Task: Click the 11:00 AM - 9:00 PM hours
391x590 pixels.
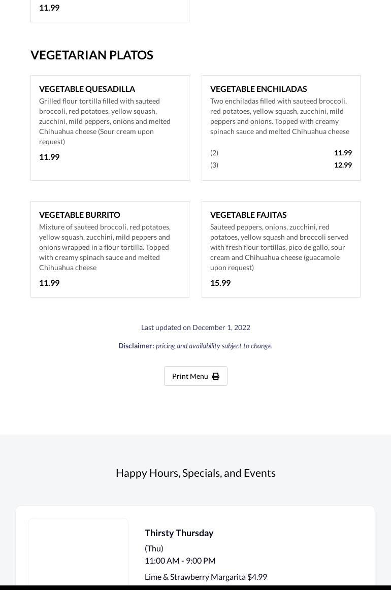Action: 180,561
